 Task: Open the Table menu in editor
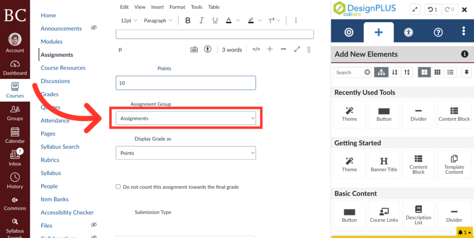coord(214,7)
